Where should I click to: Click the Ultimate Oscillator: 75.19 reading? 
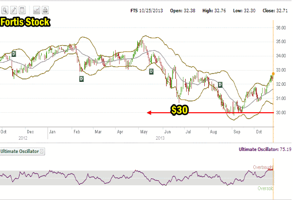tap(265, 150)
